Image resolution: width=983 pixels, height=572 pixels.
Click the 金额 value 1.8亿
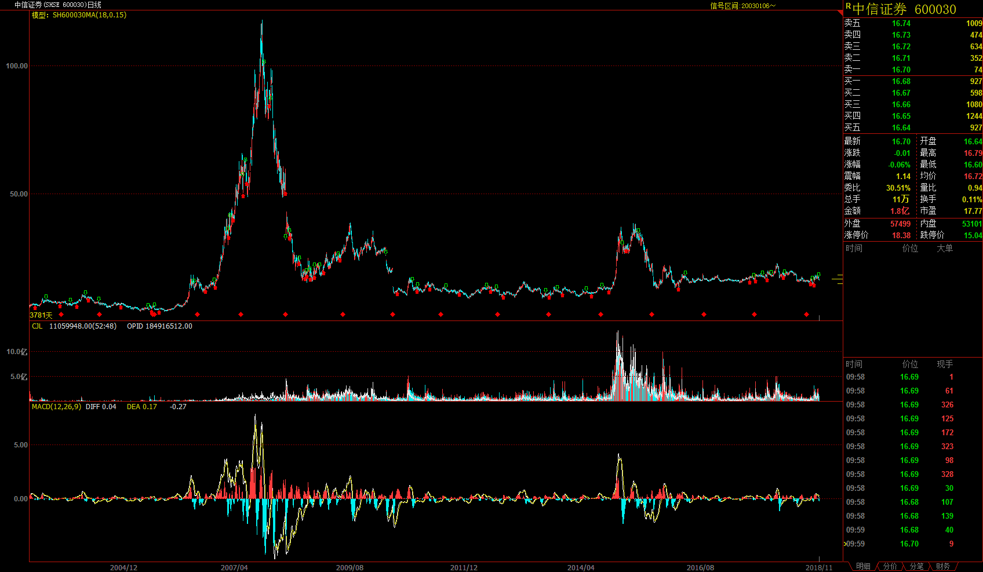pos(900,211)
